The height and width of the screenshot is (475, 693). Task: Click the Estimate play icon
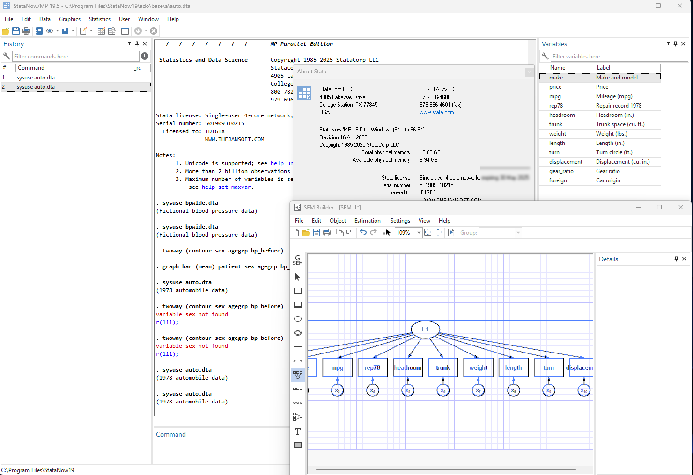(451, 232)
